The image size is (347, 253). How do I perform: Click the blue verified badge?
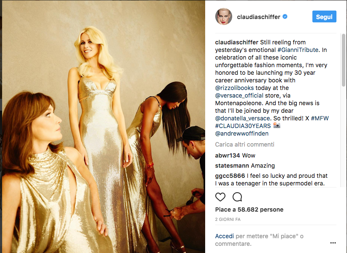[285, 16]
